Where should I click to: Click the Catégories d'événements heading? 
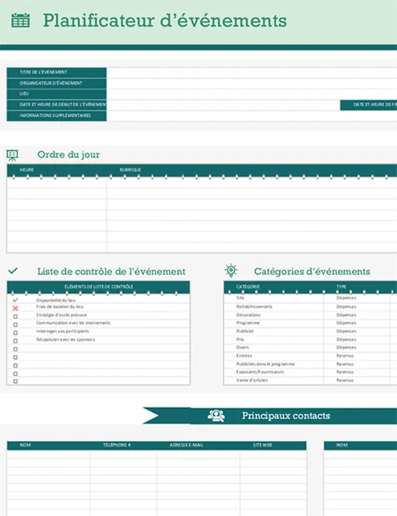coord(312,272)
